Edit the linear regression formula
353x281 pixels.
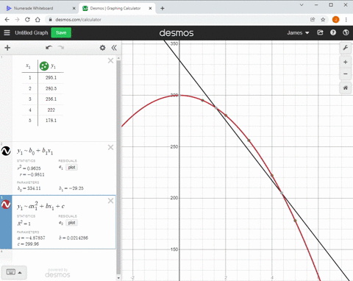35,151
